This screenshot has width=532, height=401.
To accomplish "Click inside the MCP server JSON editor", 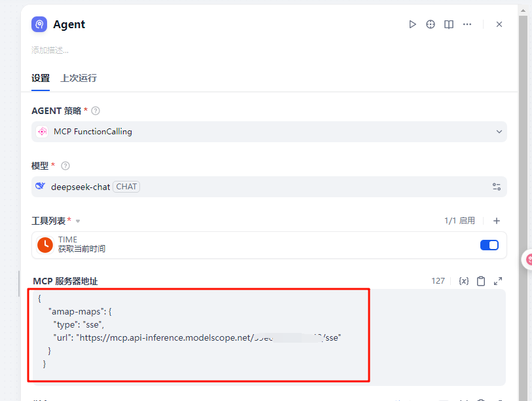I will click(x=196, y=334).
